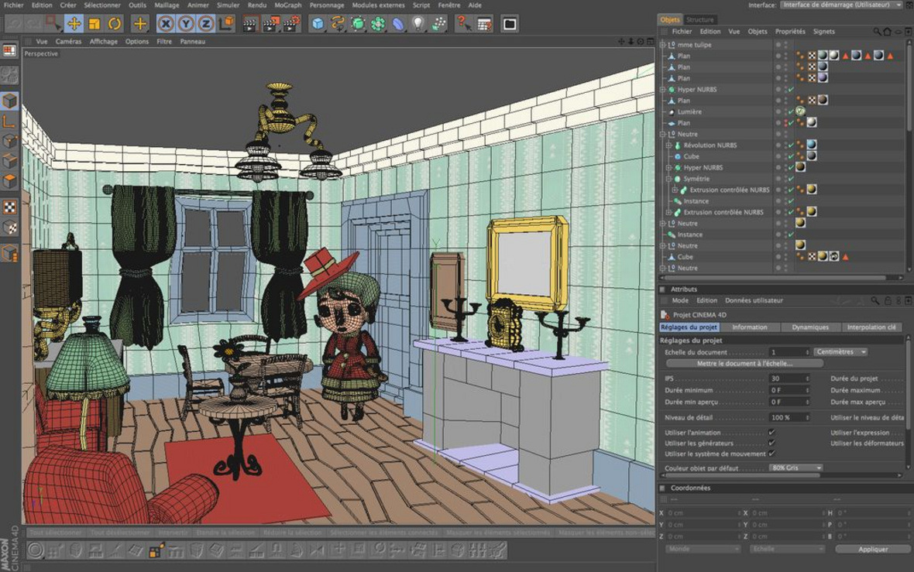Toggle the X axis lock button
The image size is (914, 572).
tap(166, 24)
